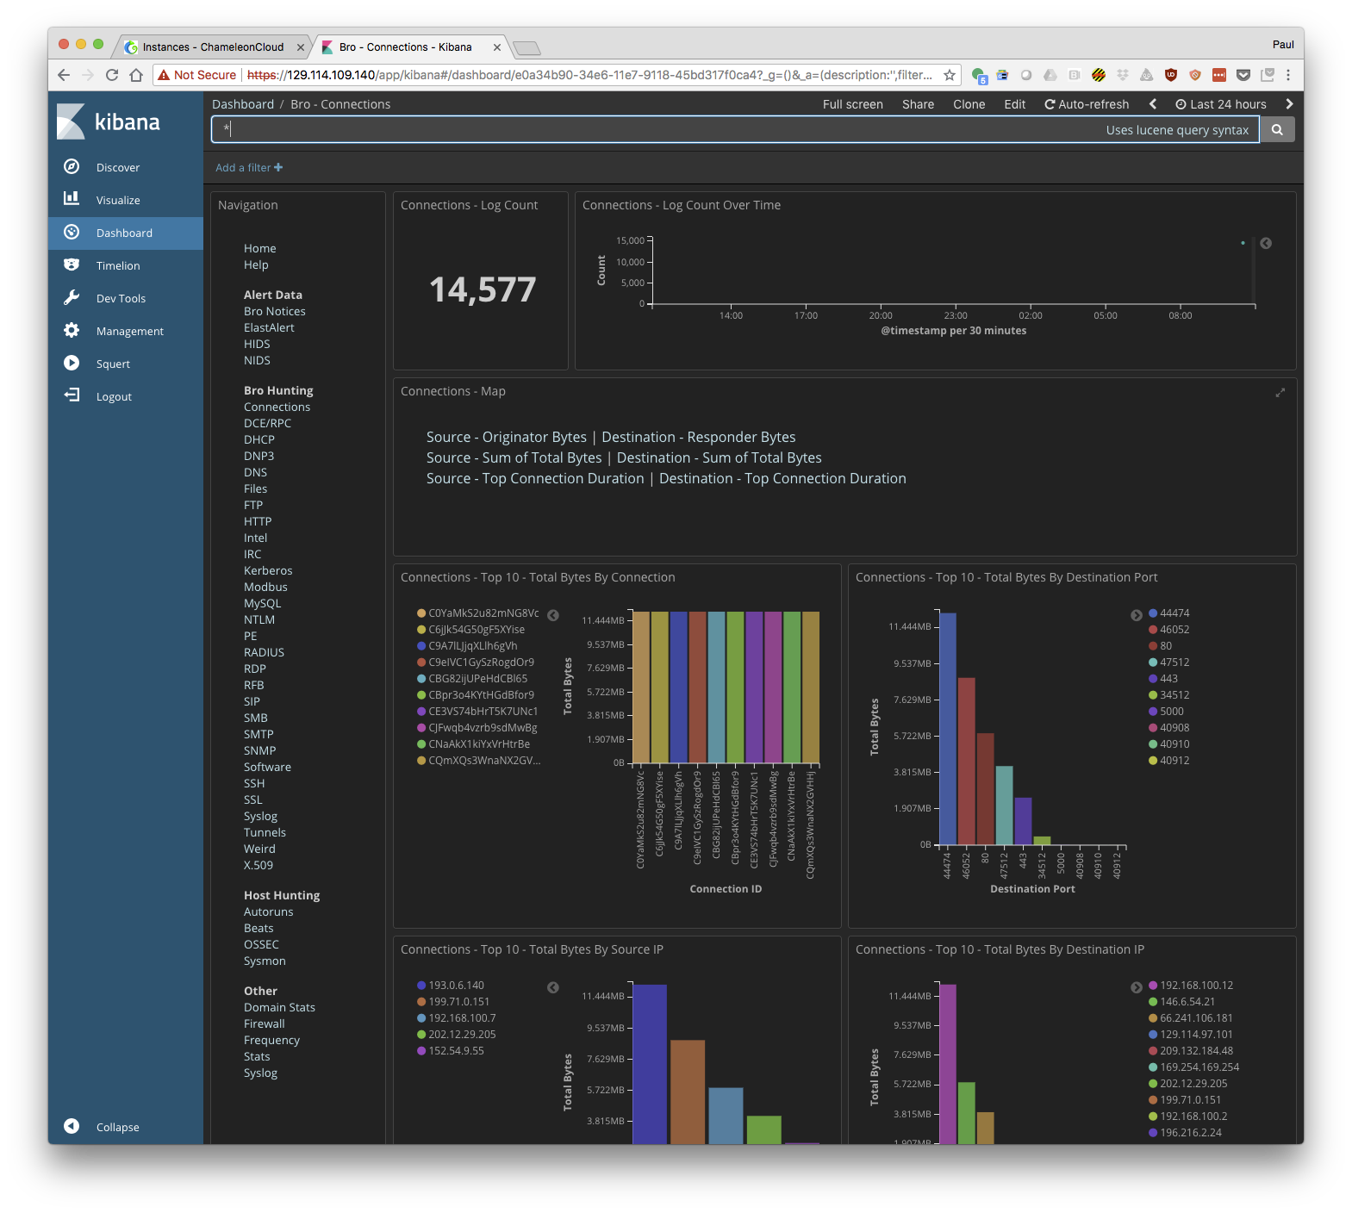Screen dimensions: 1352x1213
Task: Open the Sysmon host hunting link
Action: (x=265, y=961)
